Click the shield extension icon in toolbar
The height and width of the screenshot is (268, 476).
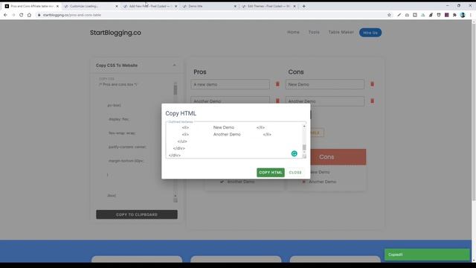pos(439,15)
